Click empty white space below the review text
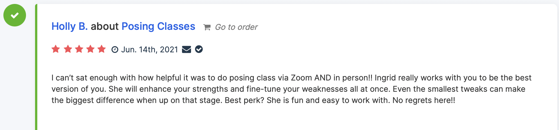Image resolution: width=559 pixels, height=130 pixels. click(x=283, y=118)
